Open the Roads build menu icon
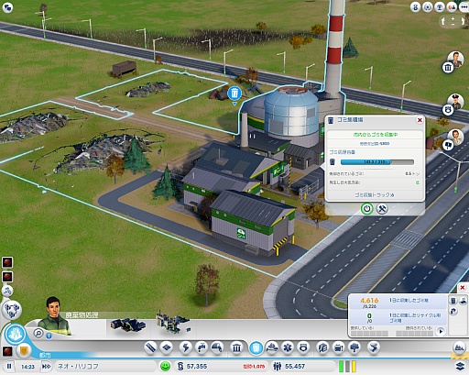 pyautogui.click(x=150, y=347)
